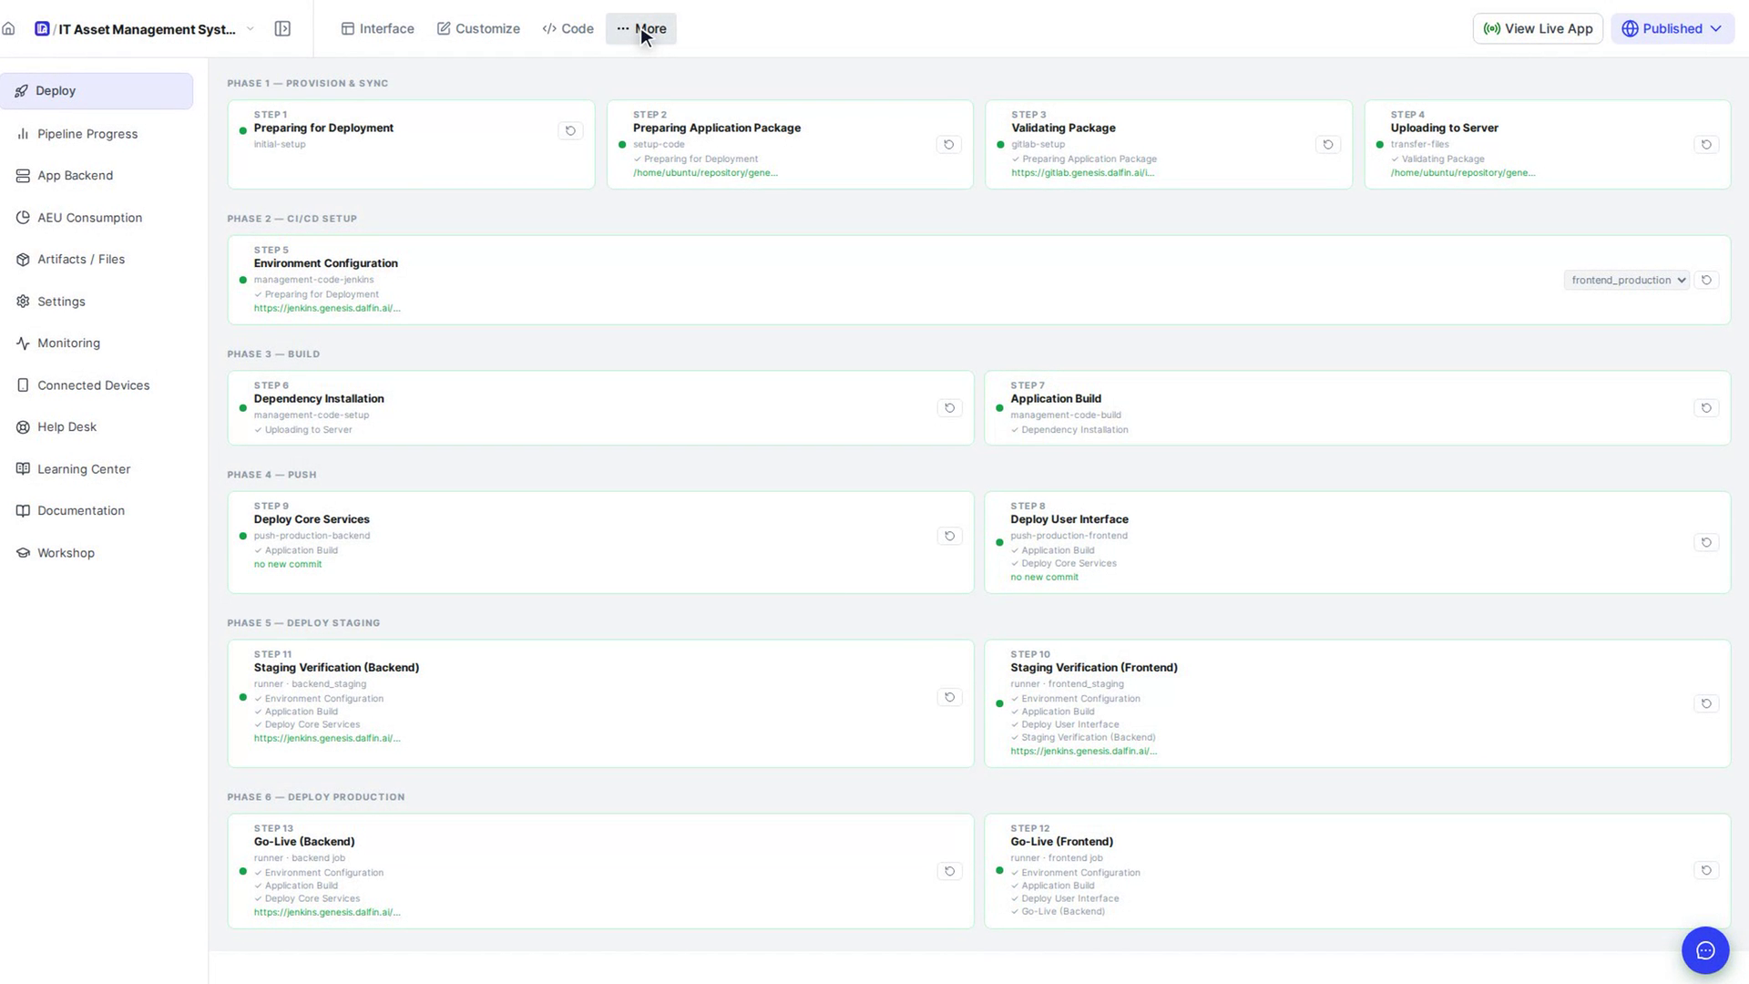
Task: Click the home icon in top bar
Action: [9, 29]
